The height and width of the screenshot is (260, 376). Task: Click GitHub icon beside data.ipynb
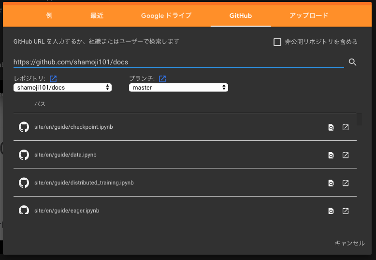click(x=24, y=155)
